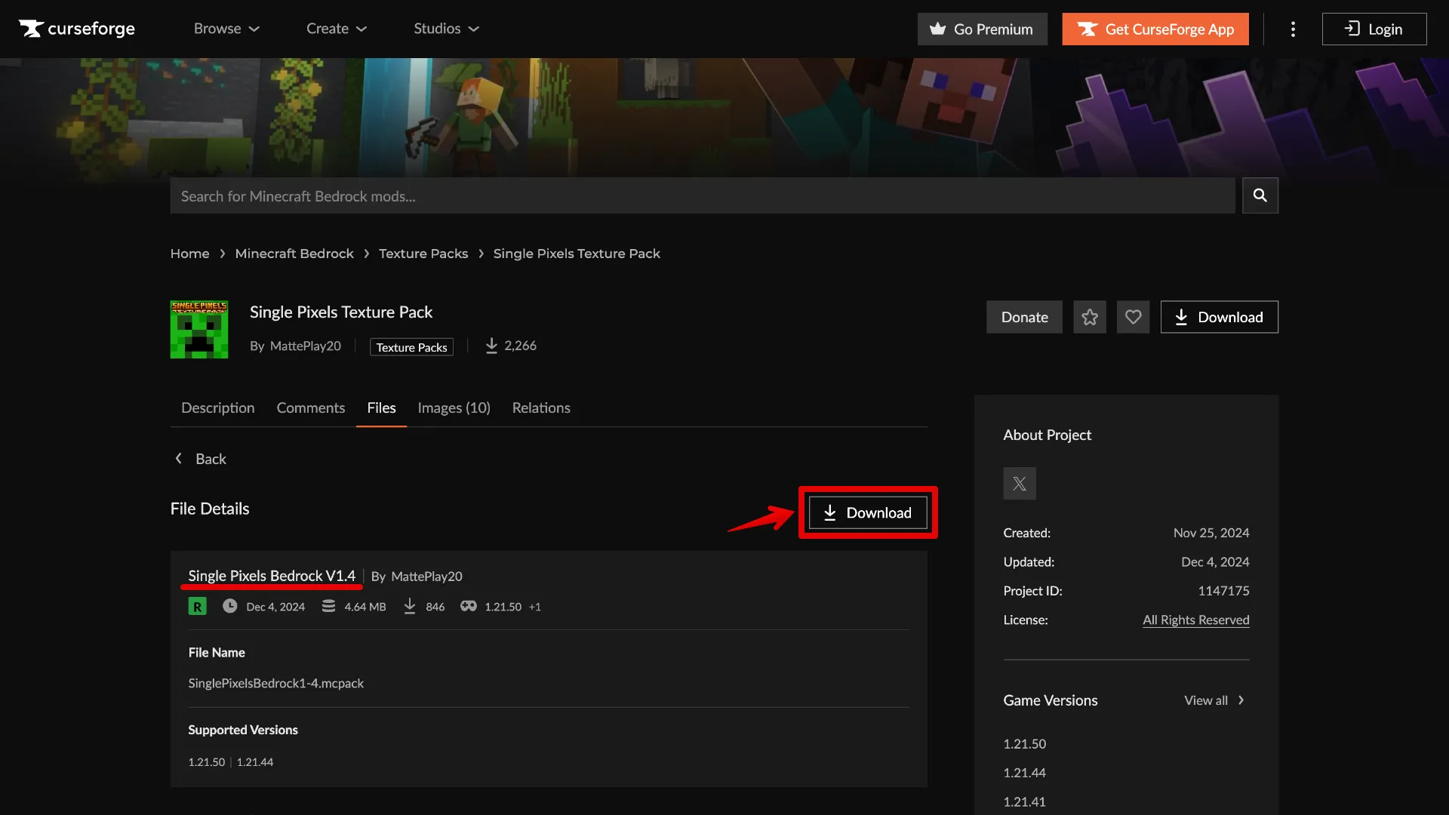Open Texture Packs breadcrumb link
1449x815 pixels.
pyautogui.click(x=423, y=254)
